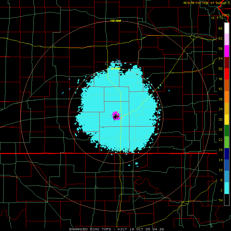This screenshot has width=231, height=231.
Task: Click the KICT station identifier
Action: tap(123, 229)
